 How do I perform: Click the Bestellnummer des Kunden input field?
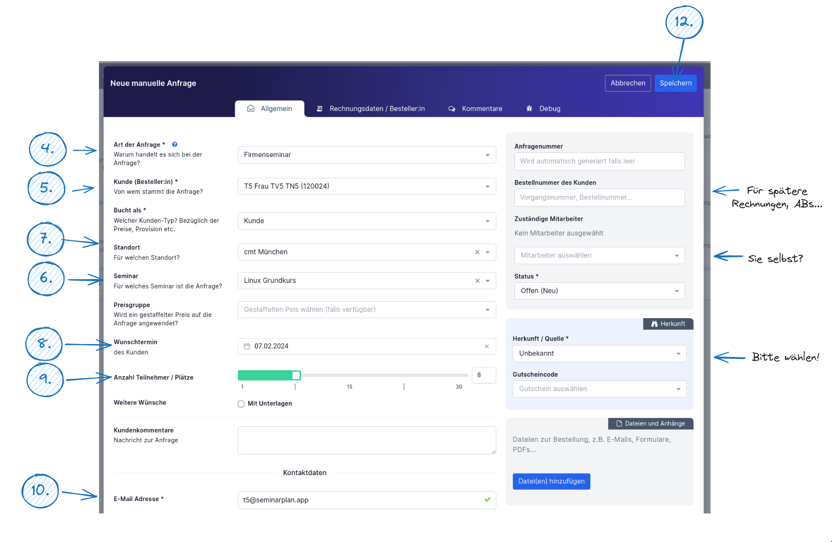(x=599, y=198)
